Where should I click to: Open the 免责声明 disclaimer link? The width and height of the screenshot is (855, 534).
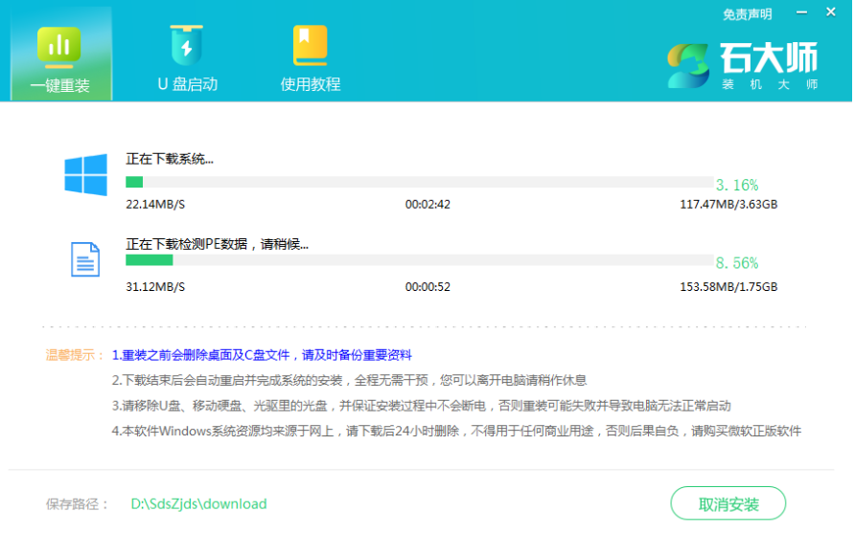click(747, 14)
